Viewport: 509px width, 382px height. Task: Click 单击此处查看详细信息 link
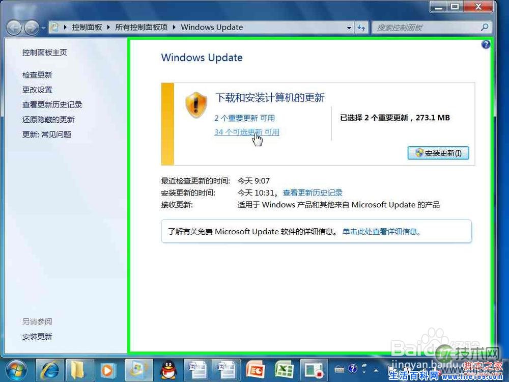382,232
